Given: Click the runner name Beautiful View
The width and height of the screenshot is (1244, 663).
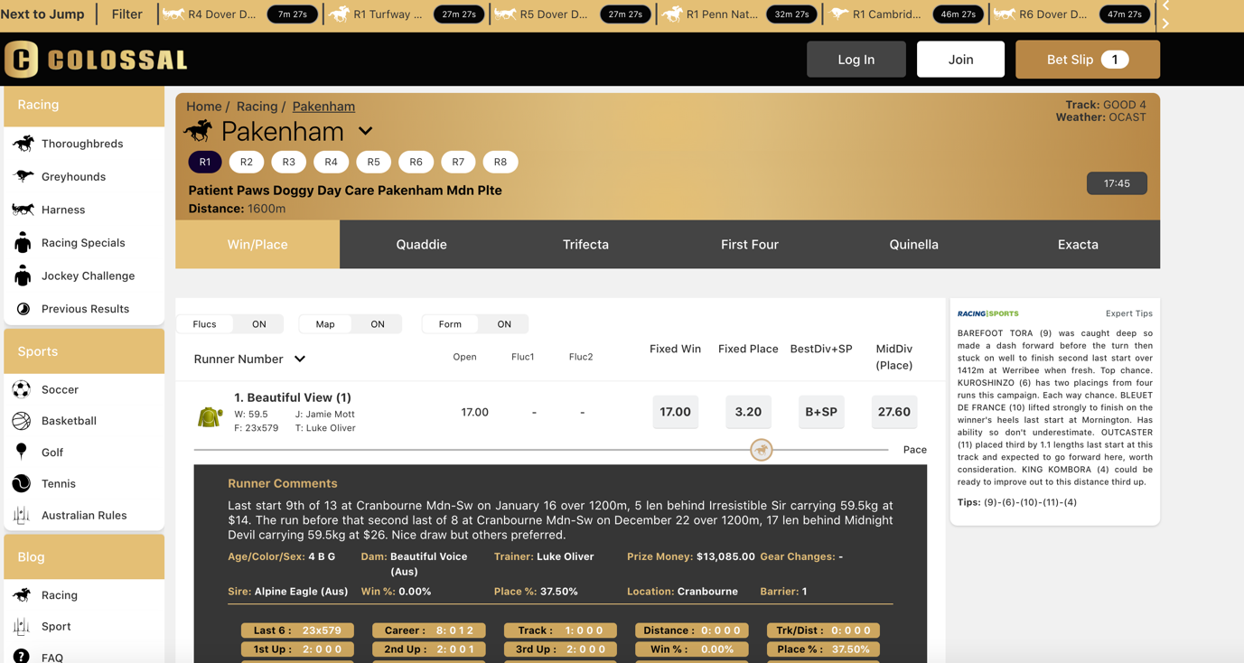Looking at the screenshot, I should (x=293, y=397).
